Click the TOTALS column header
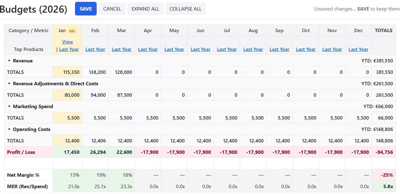400x194 pixels. click(x=384, y=30)
